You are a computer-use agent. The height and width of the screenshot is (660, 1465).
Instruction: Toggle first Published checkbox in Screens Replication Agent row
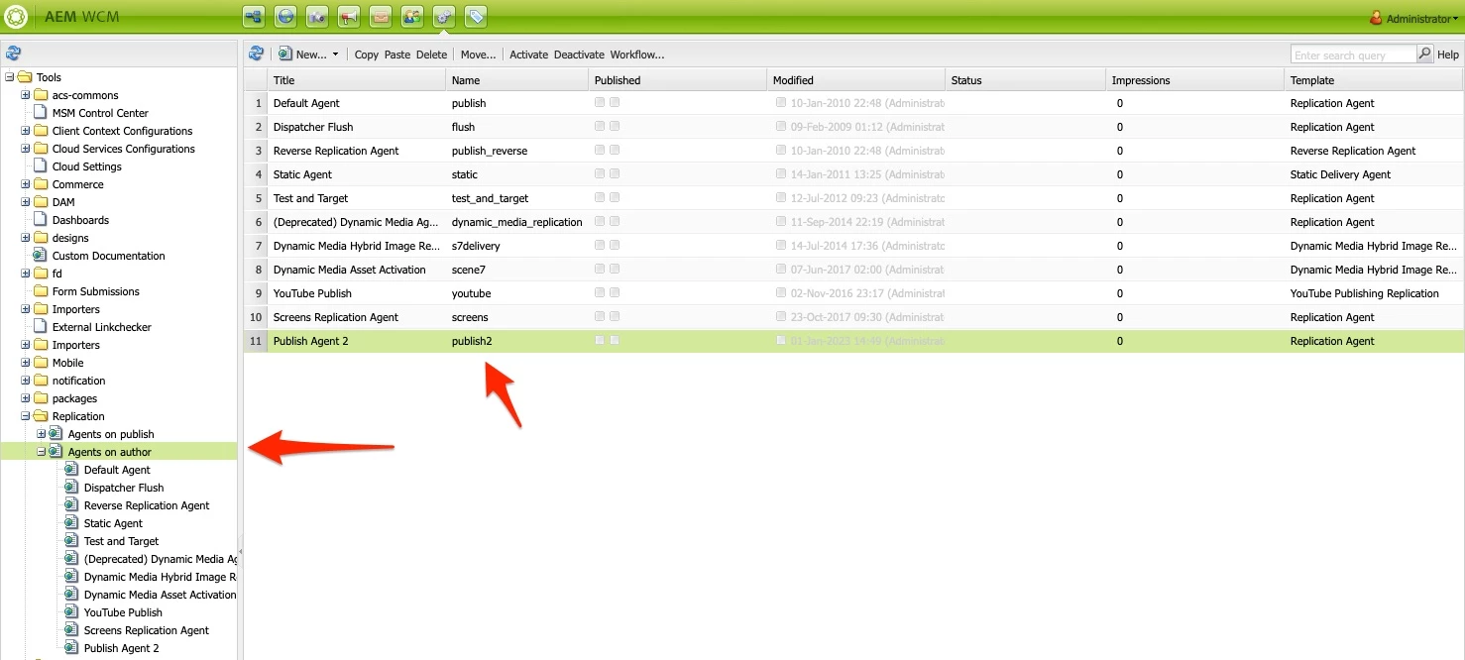(x=600, y=316)
